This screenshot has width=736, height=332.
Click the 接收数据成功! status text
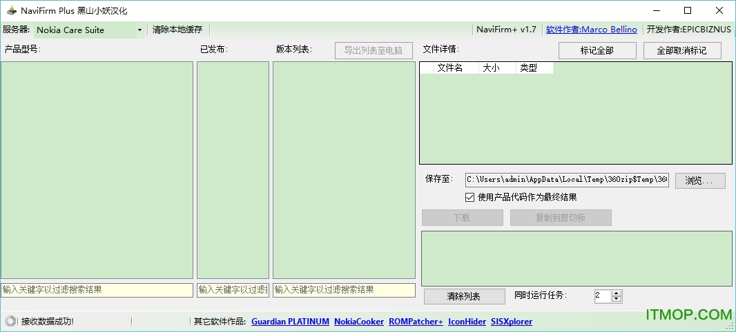(48, 321)
